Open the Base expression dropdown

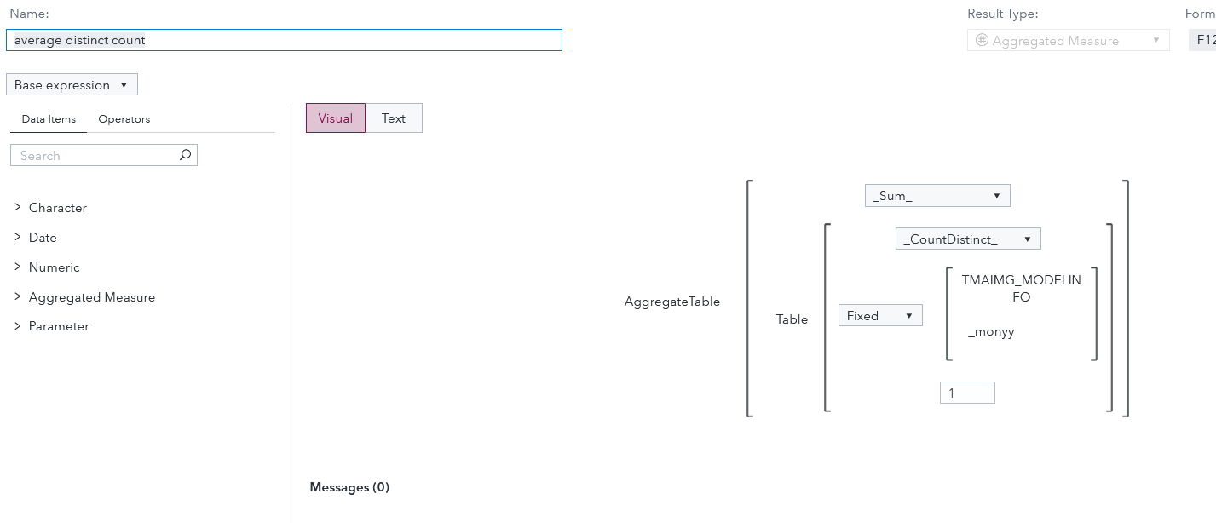(x=72, y=85)
